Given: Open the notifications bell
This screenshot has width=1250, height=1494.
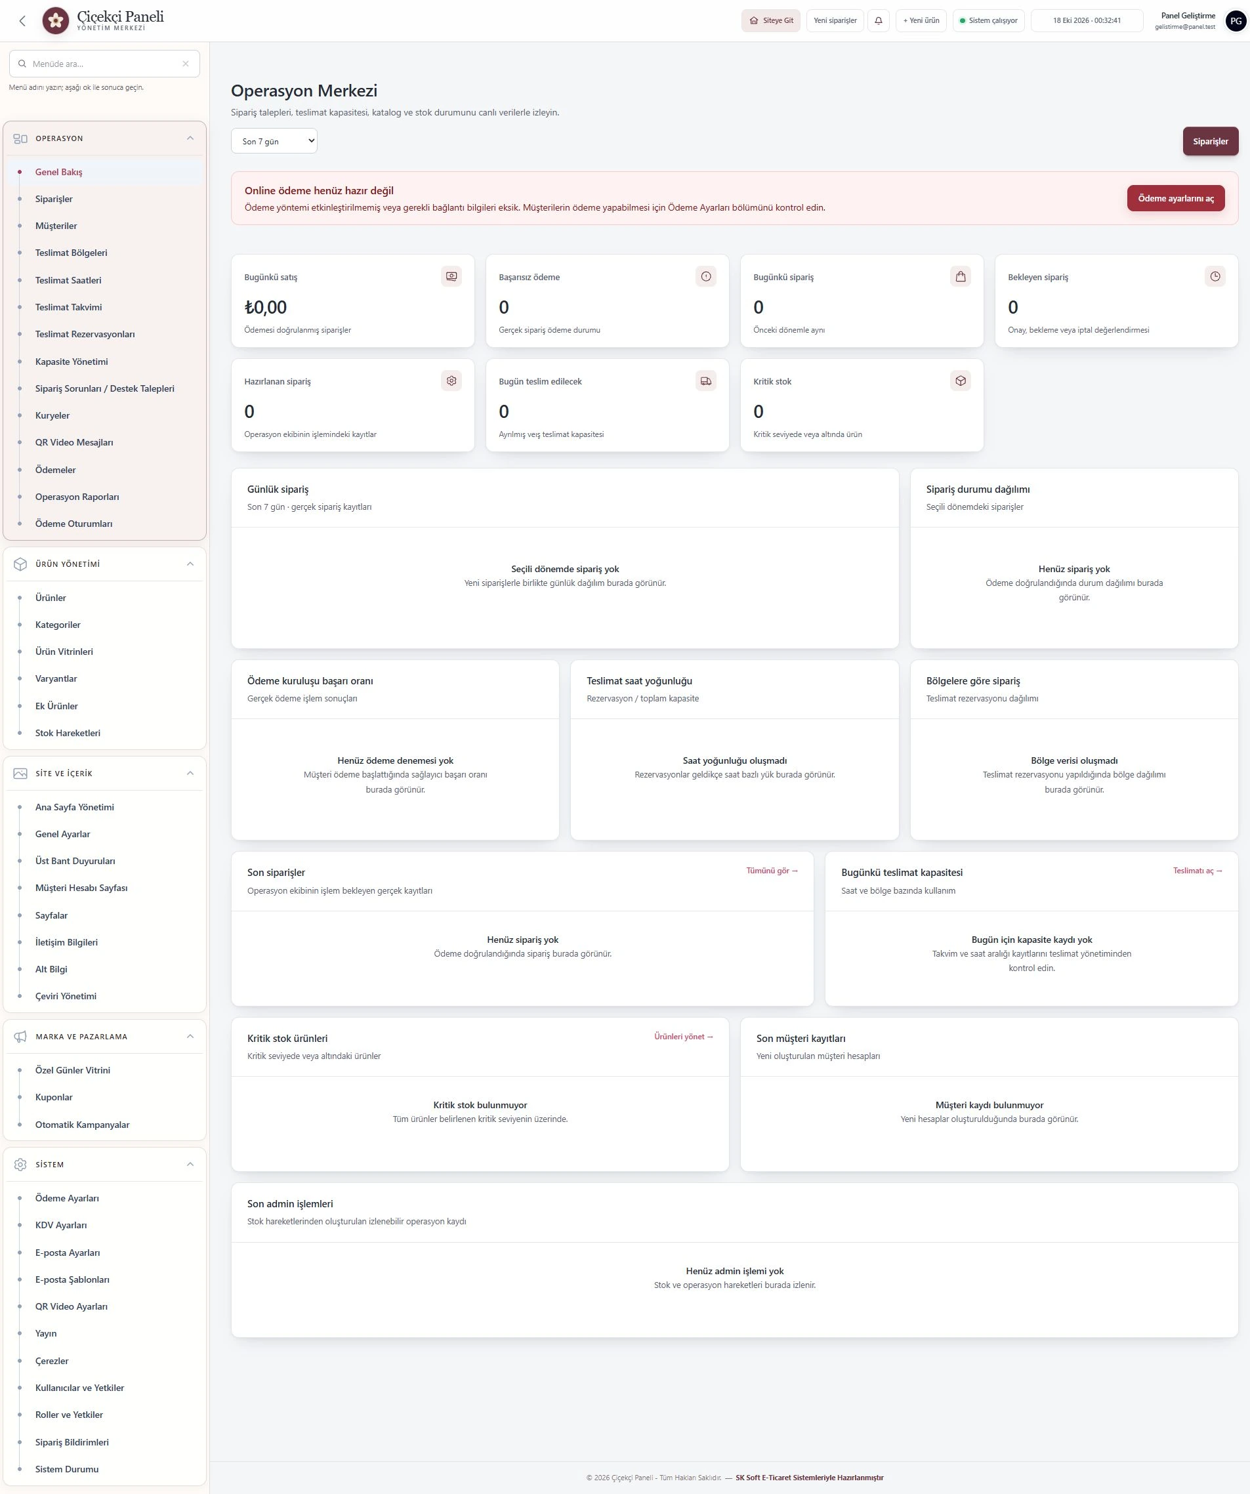Looking at the screenshot, I should pos(879,20).
